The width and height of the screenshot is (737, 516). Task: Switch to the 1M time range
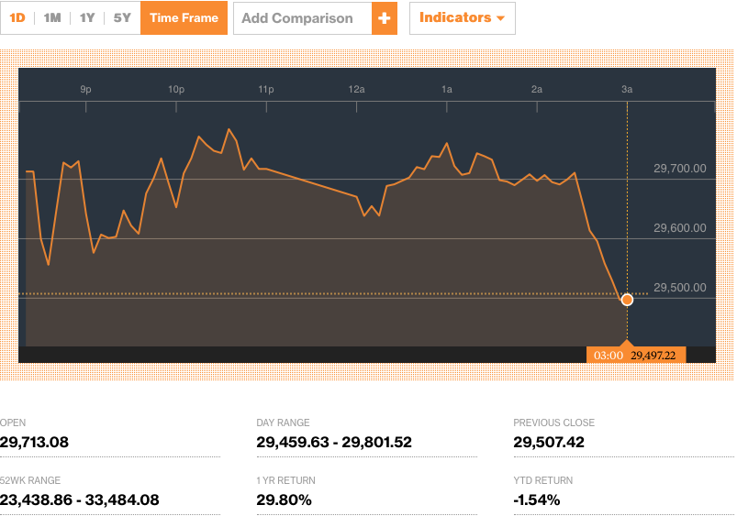(52, 18)
